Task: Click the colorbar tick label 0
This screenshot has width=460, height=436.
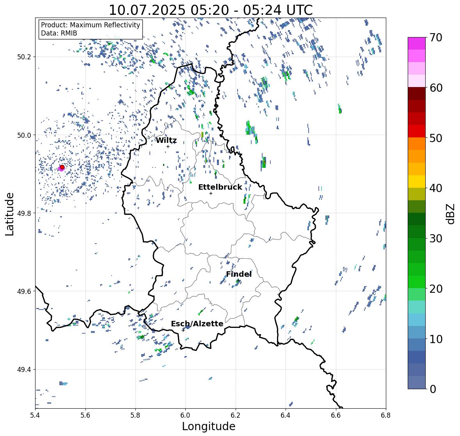Action: click(433, 389)
